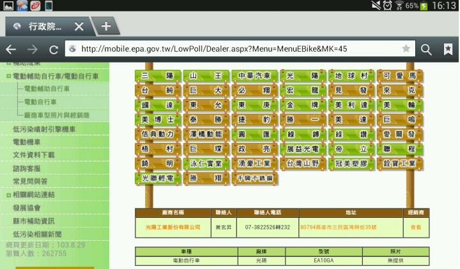Collapse the 電動輔助自行車/電動自行車 sidebar section
This screenshot has height=269, width=460.
click(x=8, y=76)
